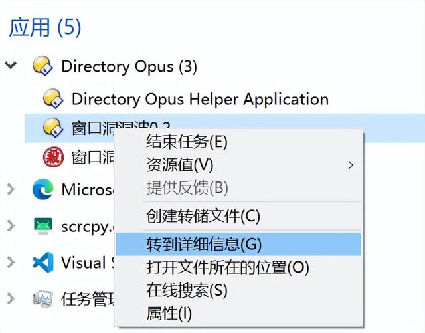425x333 pixels.
Task: Click the scrcpy Android monitor icon
Action: [42, 226]
